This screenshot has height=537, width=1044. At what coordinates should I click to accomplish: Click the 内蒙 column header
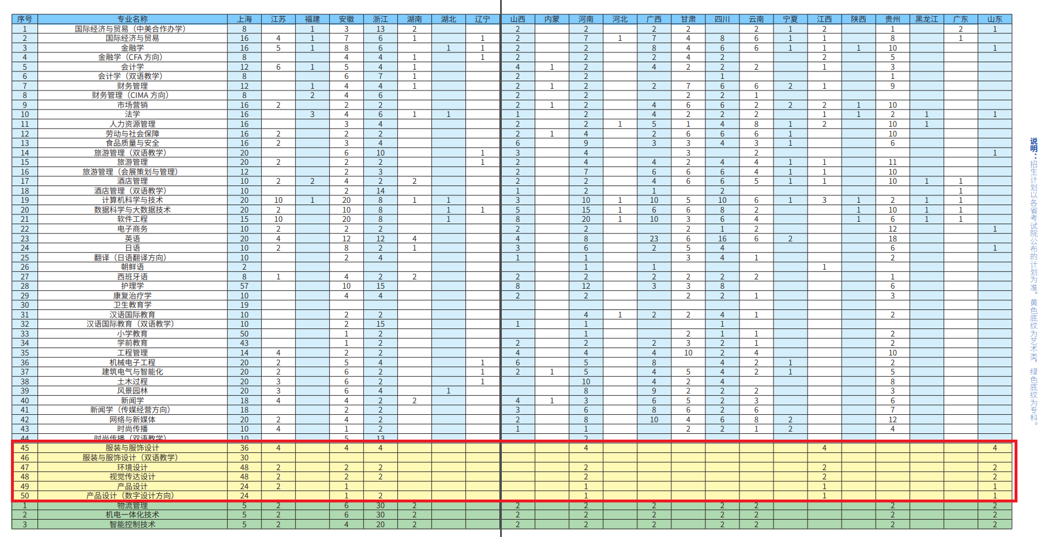[x=552, y=19]
